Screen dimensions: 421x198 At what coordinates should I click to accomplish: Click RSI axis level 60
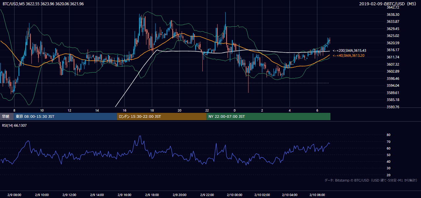click(x=388, y=148)
